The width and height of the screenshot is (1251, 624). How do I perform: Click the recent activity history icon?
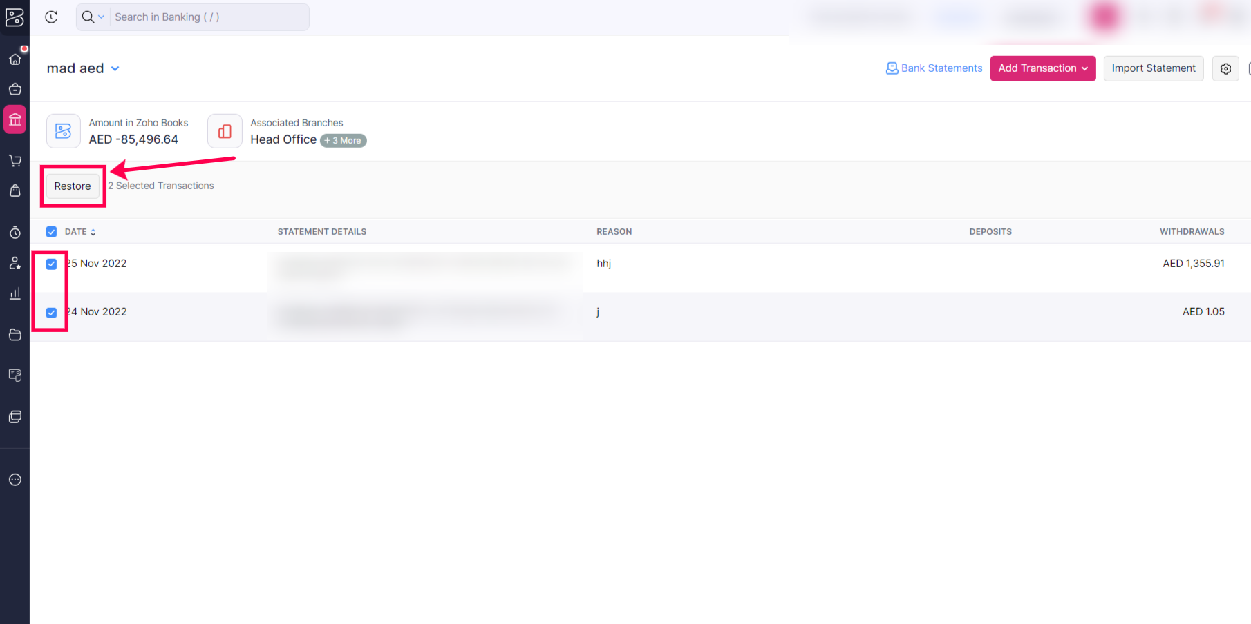(51, 17)
